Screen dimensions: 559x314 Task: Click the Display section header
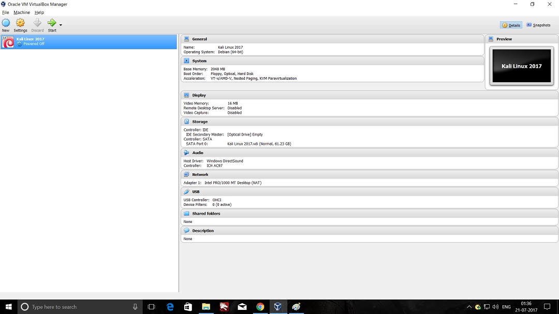pos(199,95)
